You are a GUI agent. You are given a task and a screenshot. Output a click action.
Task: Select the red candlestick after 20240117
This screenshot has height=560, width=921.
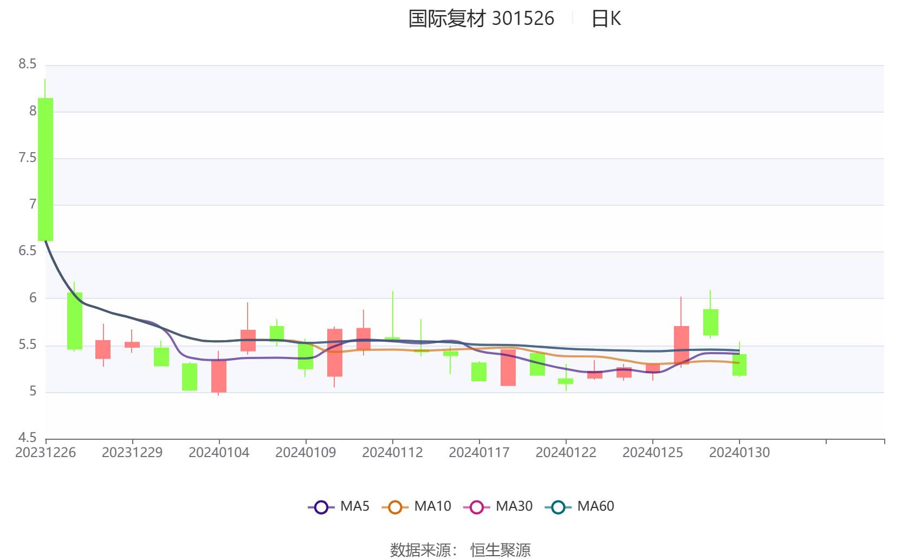(508, 368)
